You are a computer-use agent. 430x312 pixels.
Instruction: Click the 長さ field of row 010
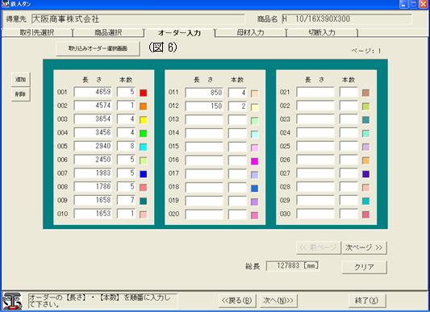(93, 214)
